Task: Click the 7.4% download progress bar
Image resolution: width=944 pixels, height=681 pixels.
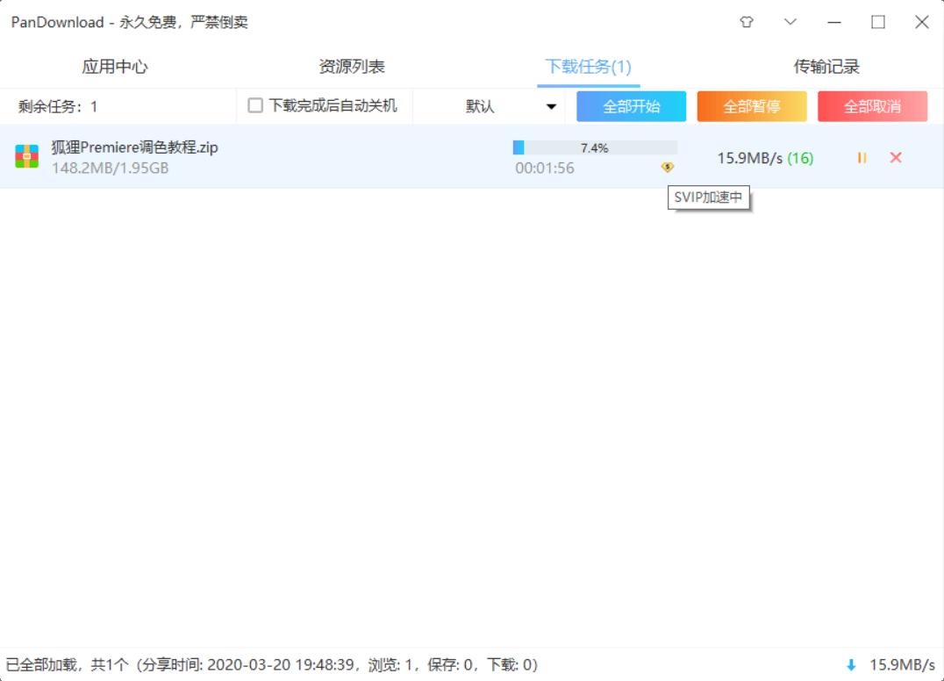Action: pos(594,147)
